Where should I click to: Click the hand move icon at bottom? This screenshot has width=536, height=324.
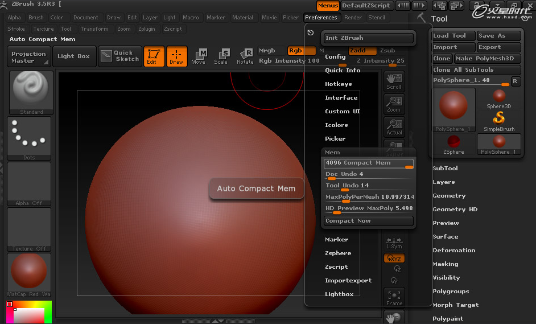394,318
